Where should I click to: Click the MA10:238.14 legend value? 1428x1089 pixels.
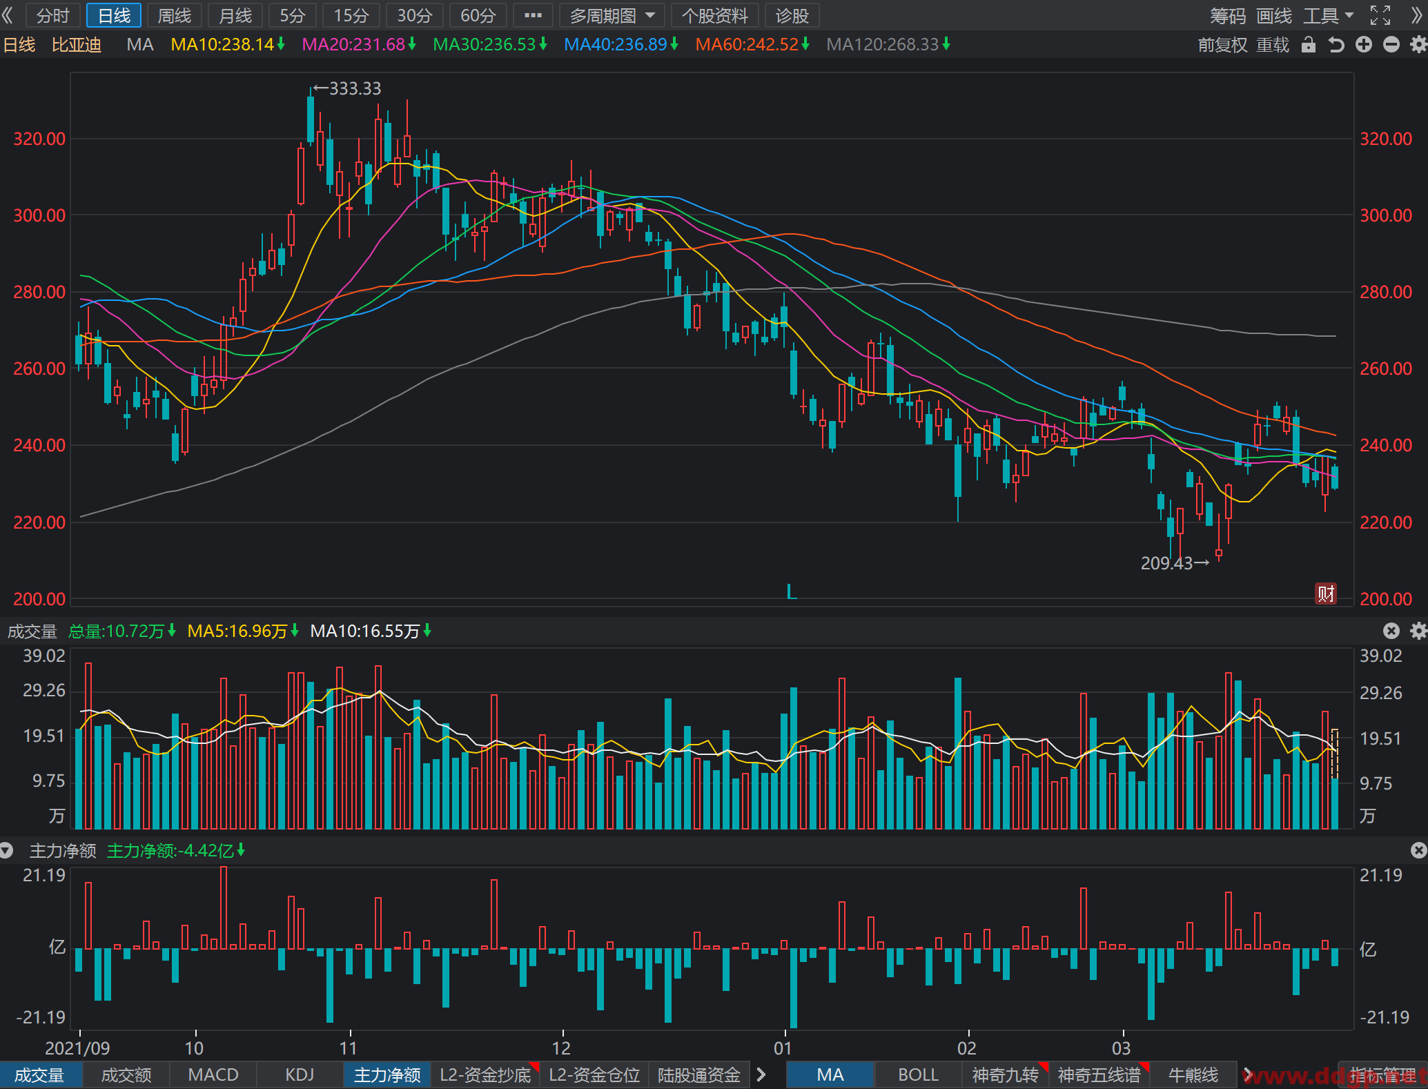228,45
